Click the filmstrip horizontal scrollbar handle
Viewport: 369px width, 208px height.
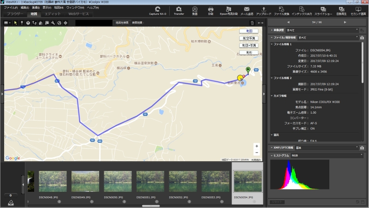151,206
